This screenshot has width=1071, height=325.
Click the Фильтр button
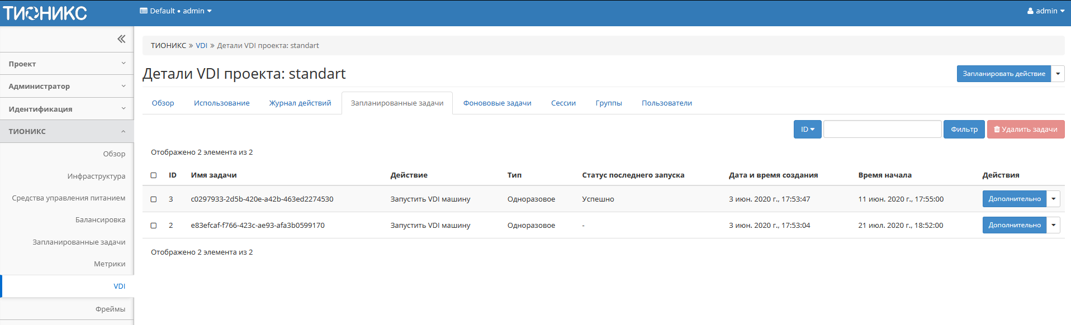tap(964, 130)
